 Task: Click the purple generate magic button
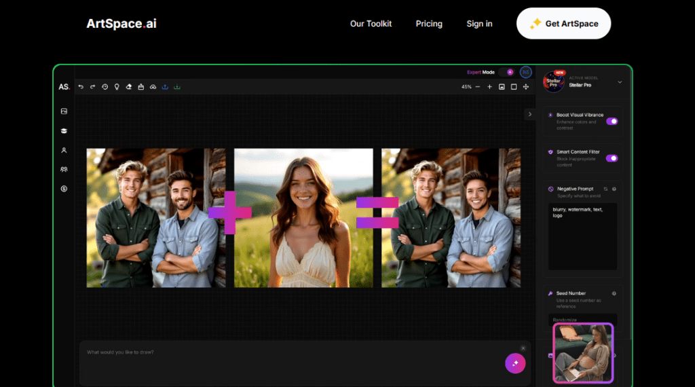tap(515, 363)
